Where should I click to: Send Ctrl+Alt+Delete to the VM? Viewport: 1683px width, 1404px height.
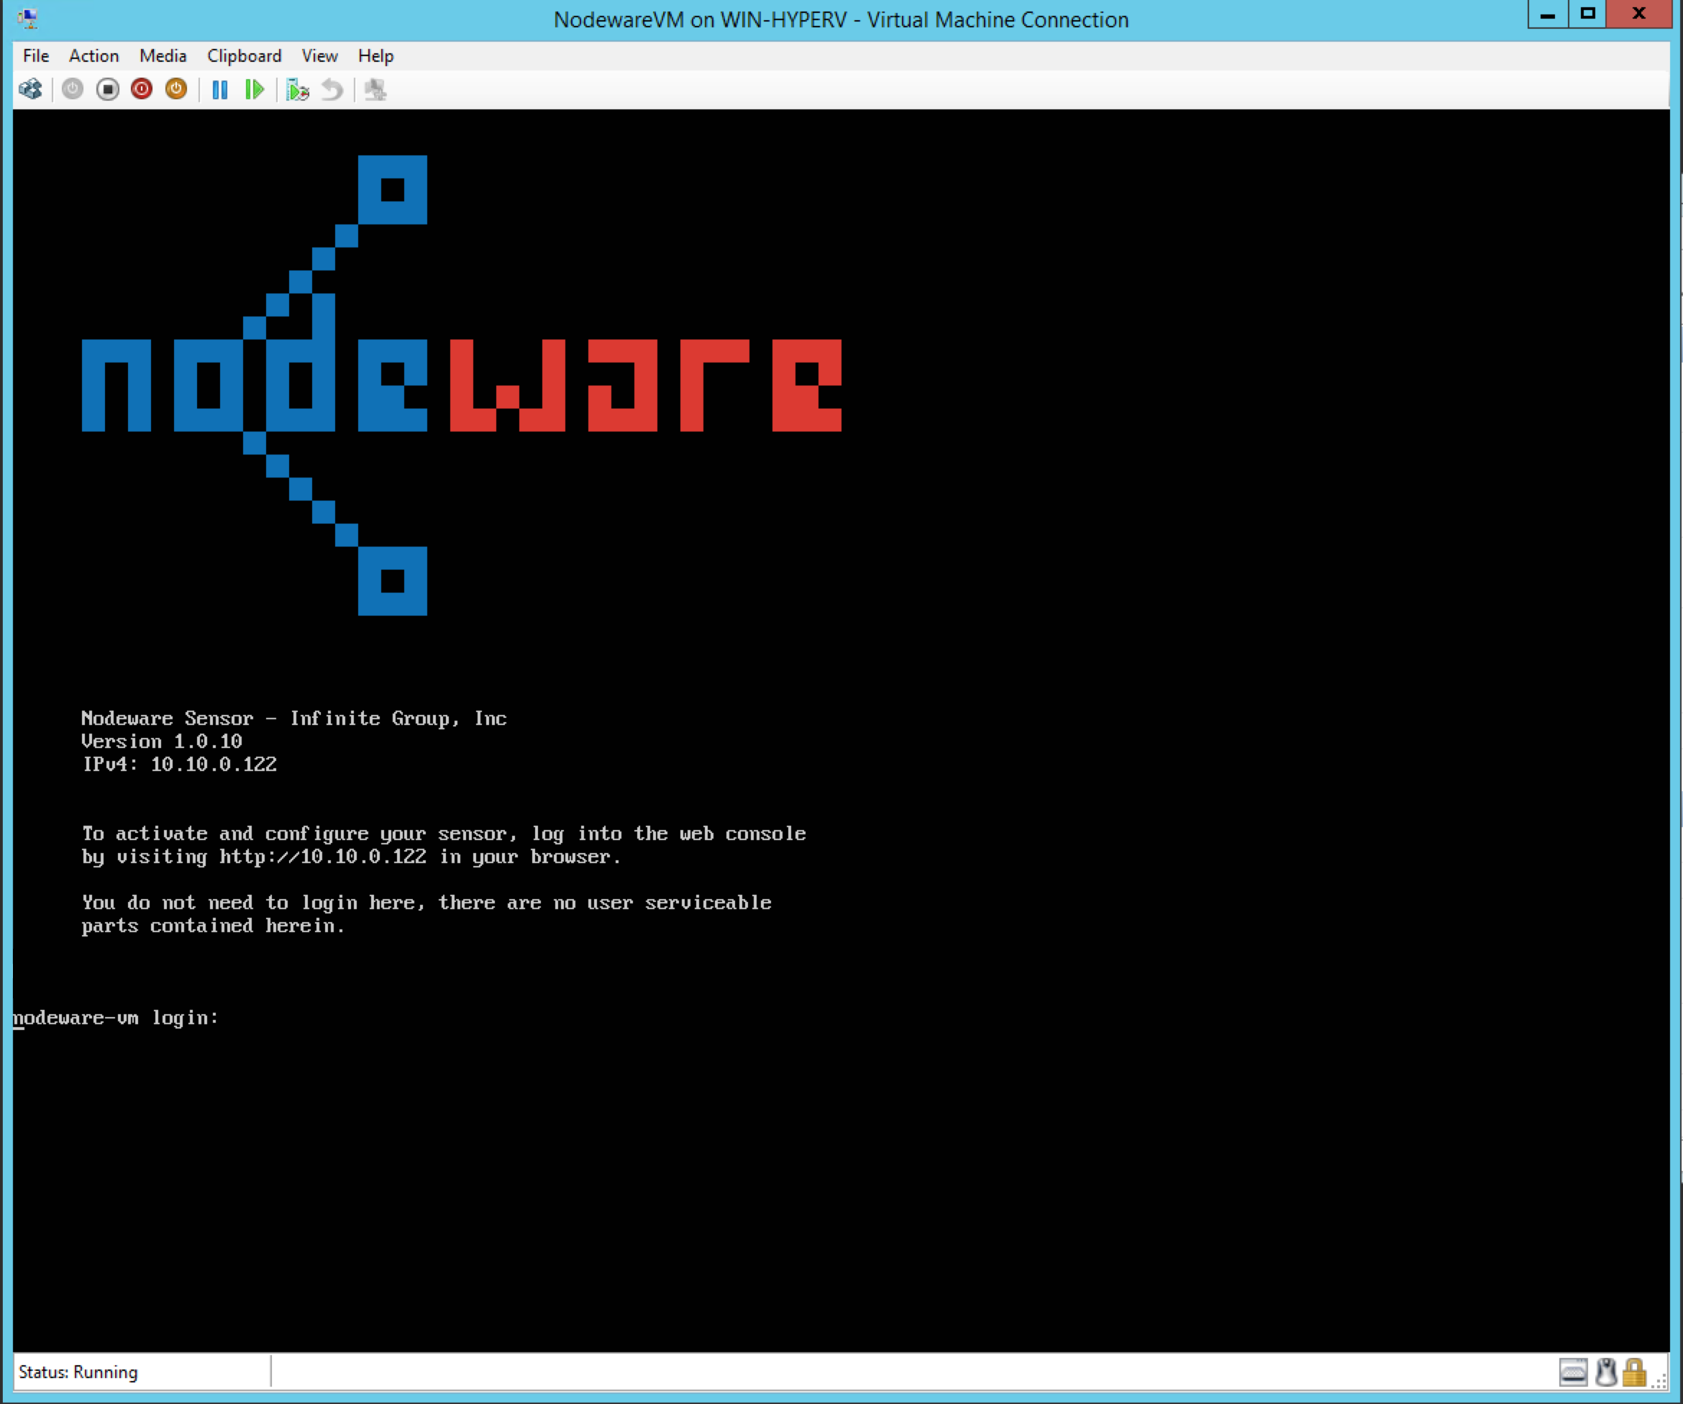pos(30,89)
